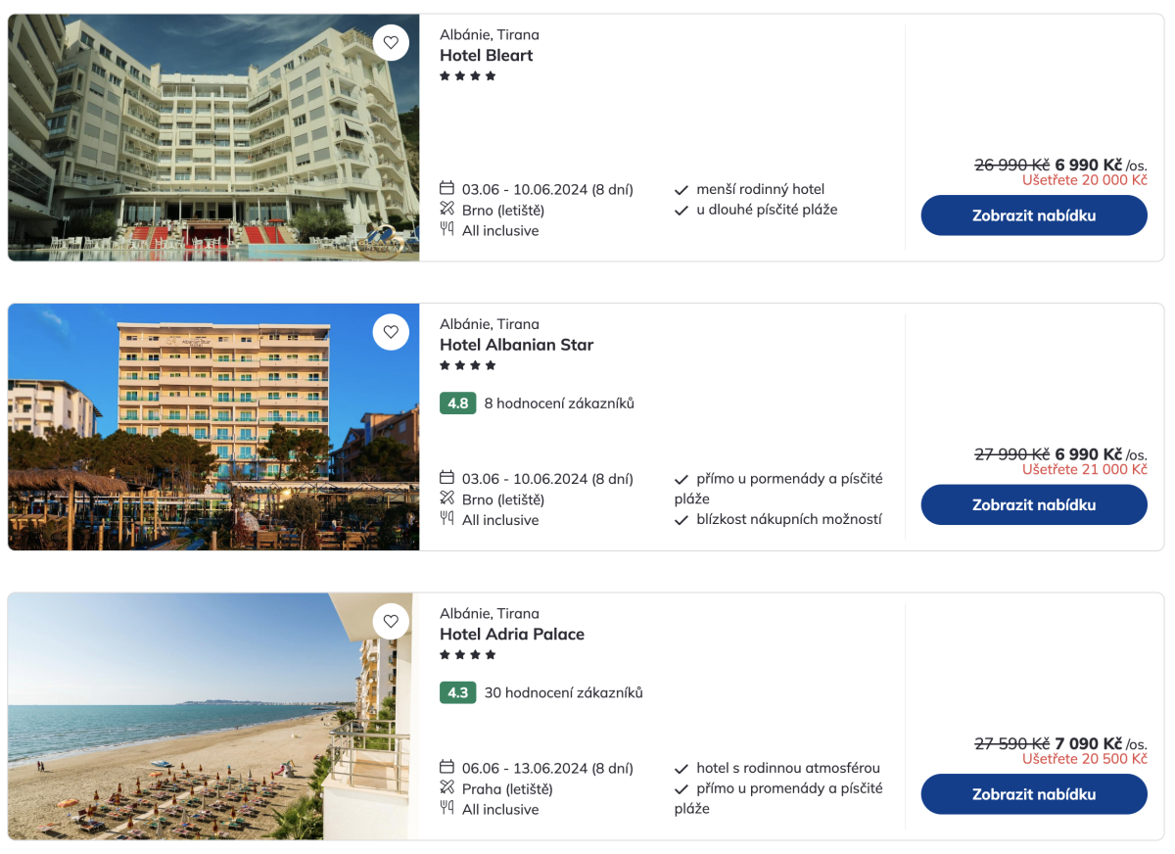Click cutlery icon in Hotel Adria Palace listing

click(x=447, y=809)
